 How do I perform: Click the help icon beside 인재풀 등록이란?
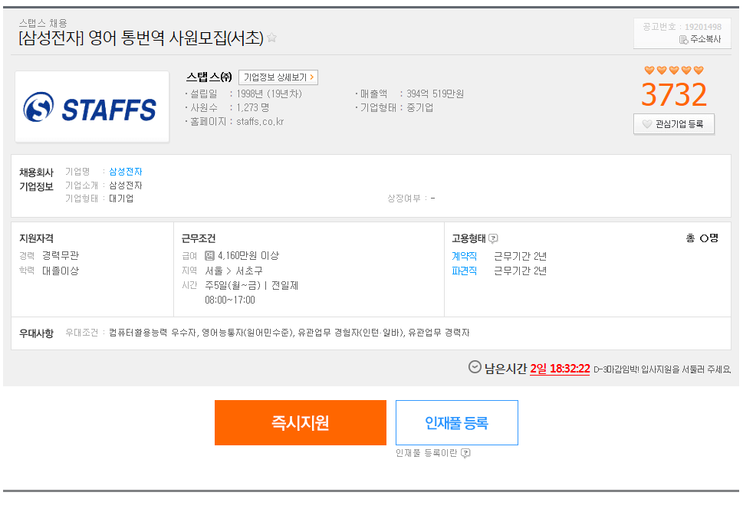465,453
